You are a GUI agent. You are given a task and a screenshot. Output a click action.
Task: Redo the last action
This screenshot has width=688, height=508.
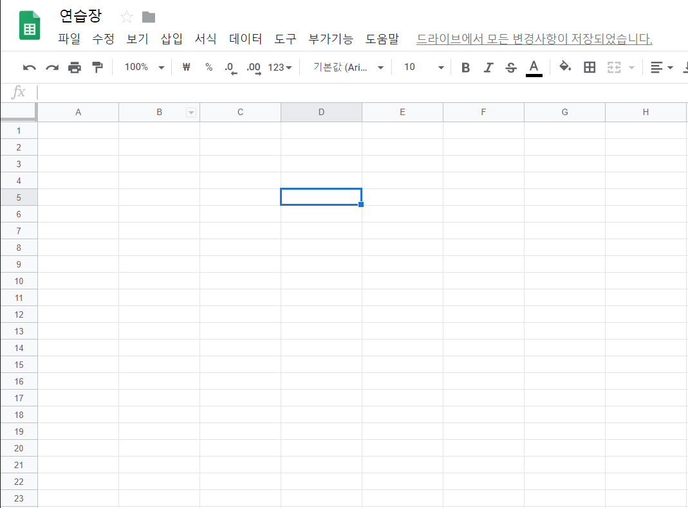(x=52, y=68)
